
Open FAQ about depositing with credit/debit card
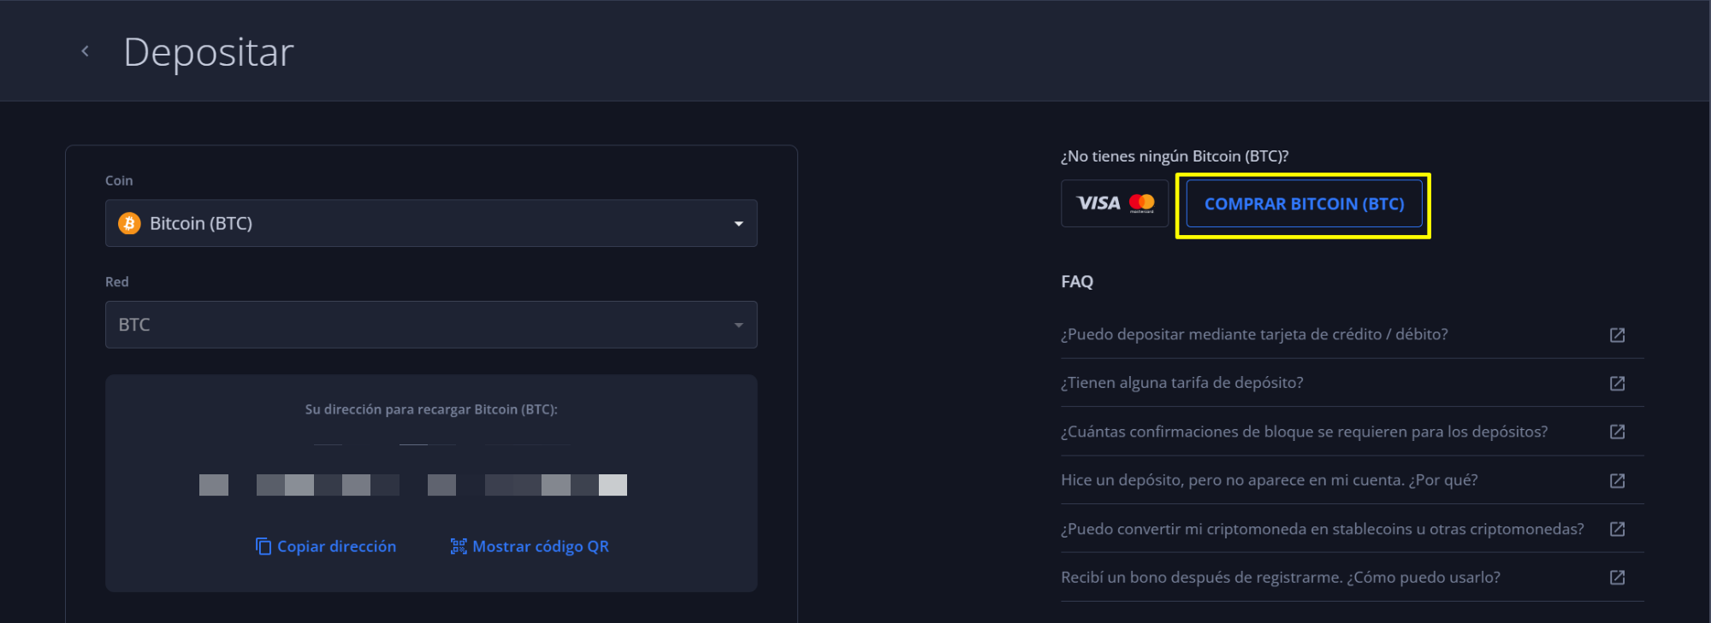[x=1254, y=334]
